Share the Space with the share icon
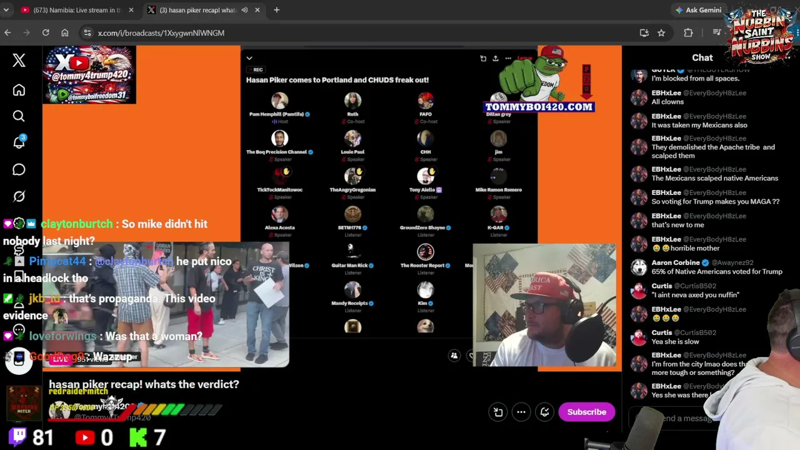800x450 pixels. click(x=496, y=59)
